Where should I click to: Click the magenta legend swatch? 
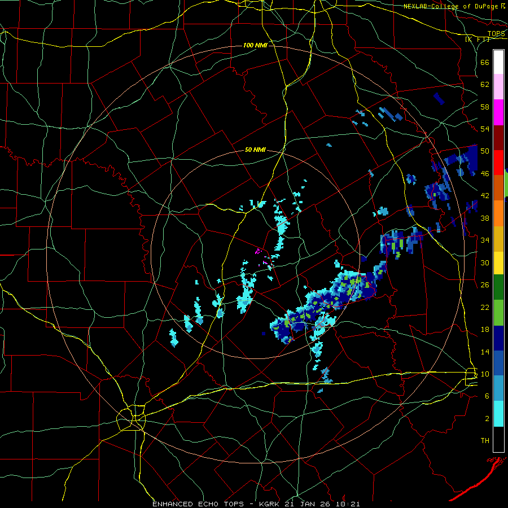[498, 112]
